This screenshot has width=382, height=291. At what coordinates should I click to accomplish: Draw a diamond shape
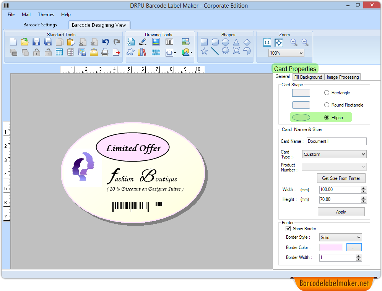coord(247,42)
